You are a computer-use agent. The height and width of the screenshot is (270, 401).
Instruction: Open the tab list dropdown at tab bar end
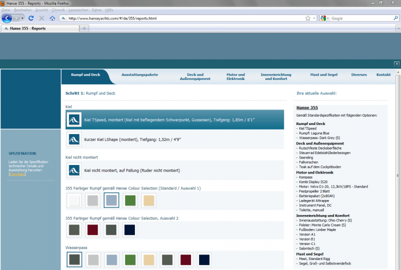click(398, 28)
